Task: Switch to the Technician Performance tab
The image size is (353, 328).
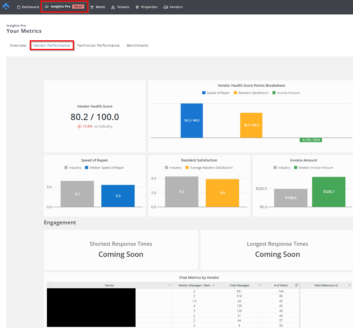Action: [x=98, y=45]
